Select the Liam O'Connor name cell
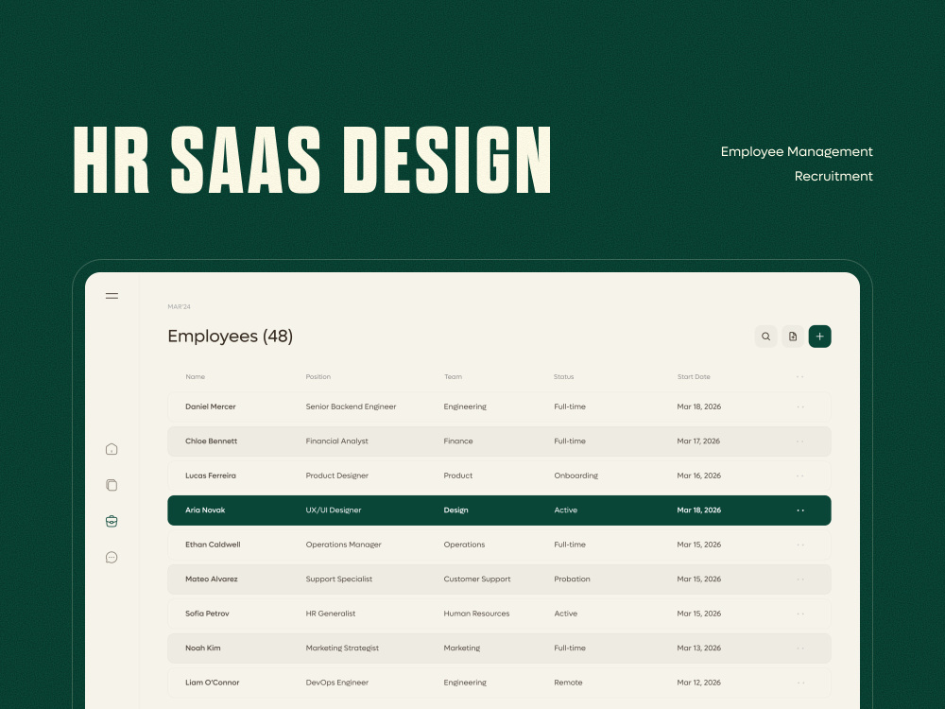This screenshot has width=945, height=709. click(212, 683)
